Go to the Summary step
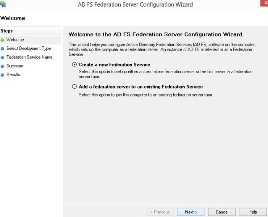Screen dimensions: 268x217 15,66
